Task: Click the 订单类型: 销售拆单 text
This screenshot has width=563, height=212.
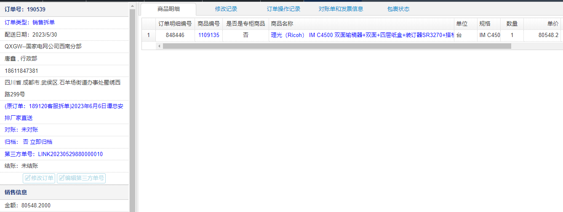Action: pyautogui.click(x=29, y=22)
